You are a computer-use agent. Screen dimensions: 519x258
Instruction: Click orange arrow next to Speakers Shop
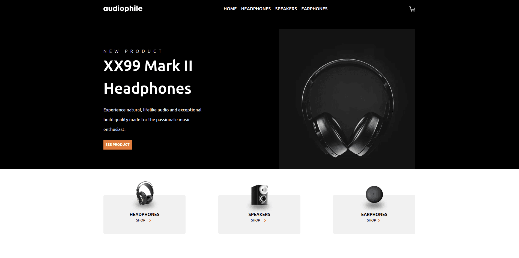coord(265,220)
